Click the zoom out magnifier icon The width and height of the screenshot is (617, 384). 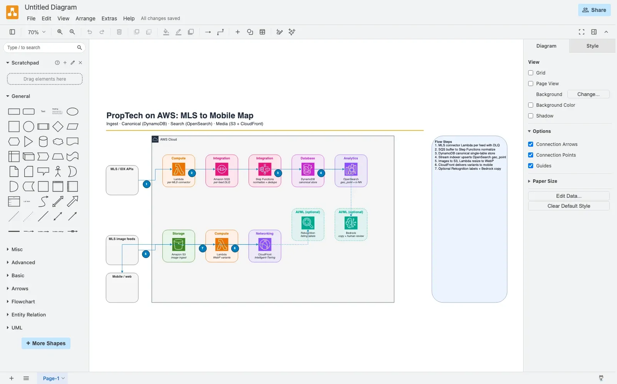click(72, 32)
